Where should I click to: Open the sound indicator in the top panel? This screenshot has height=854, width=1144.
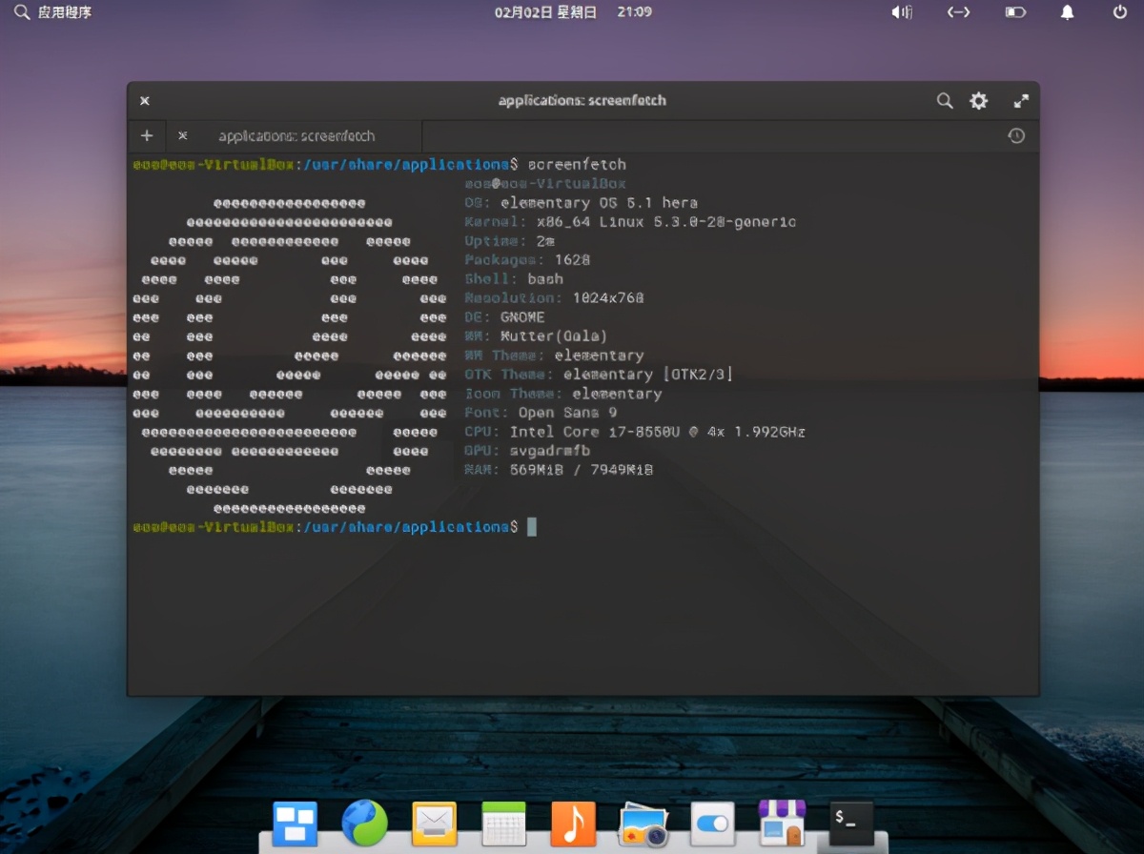(x=901, y=12)
